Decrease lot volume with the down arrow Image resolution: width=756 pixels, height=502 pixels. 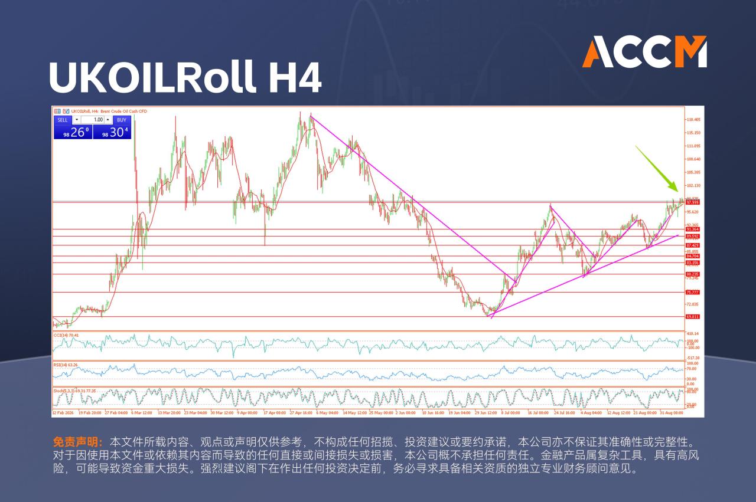[x=77, y=120]
